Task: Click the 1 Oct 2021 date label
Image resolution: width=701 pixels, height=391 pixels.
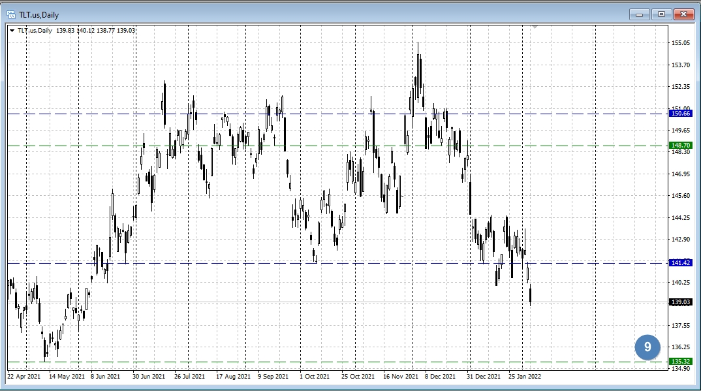Action: pos(315,376)
